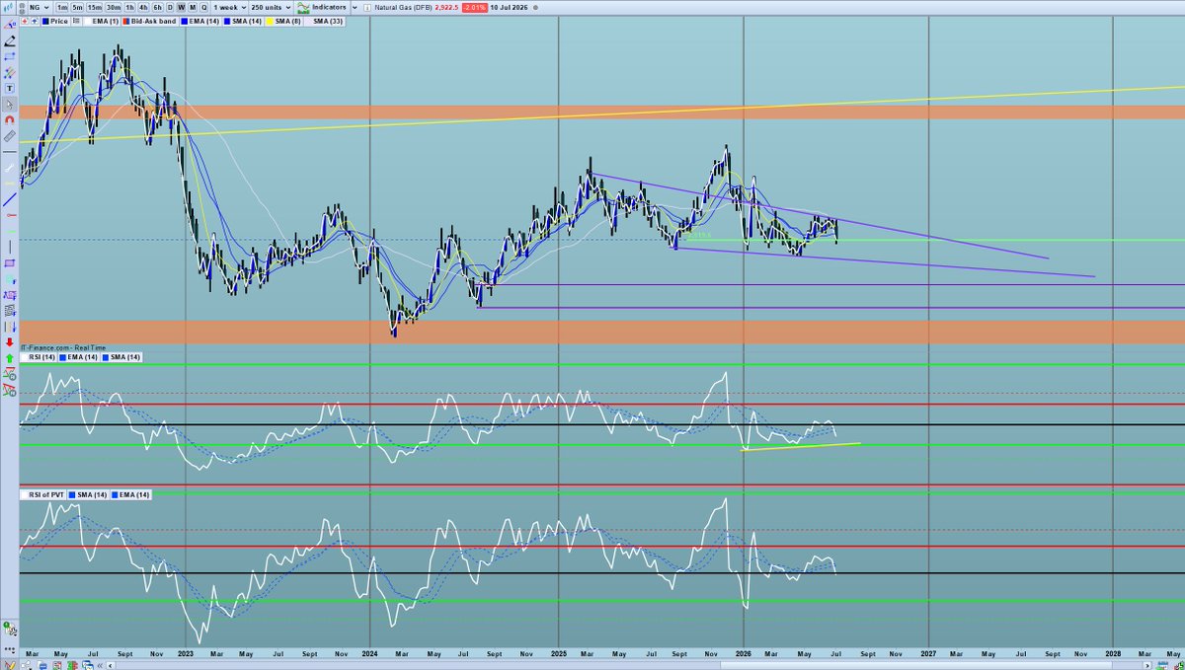Click the Natural Gas (DFB) instrument name

pos(402,8)
